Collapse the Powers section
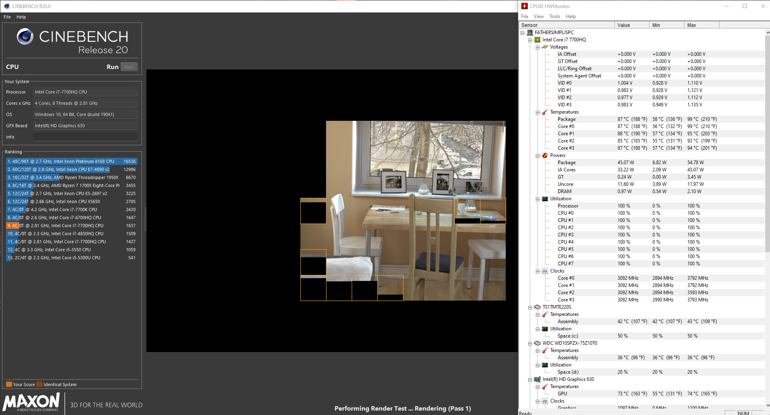Screen dimensions: 770x415 pos(538,156)
